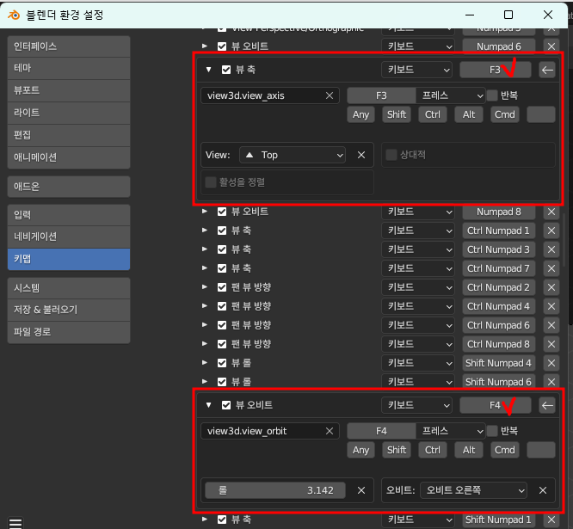This screenshot has height=529, width=573.
Task: Open the hamburger menu of the preferences window
Action: (15, 523)
